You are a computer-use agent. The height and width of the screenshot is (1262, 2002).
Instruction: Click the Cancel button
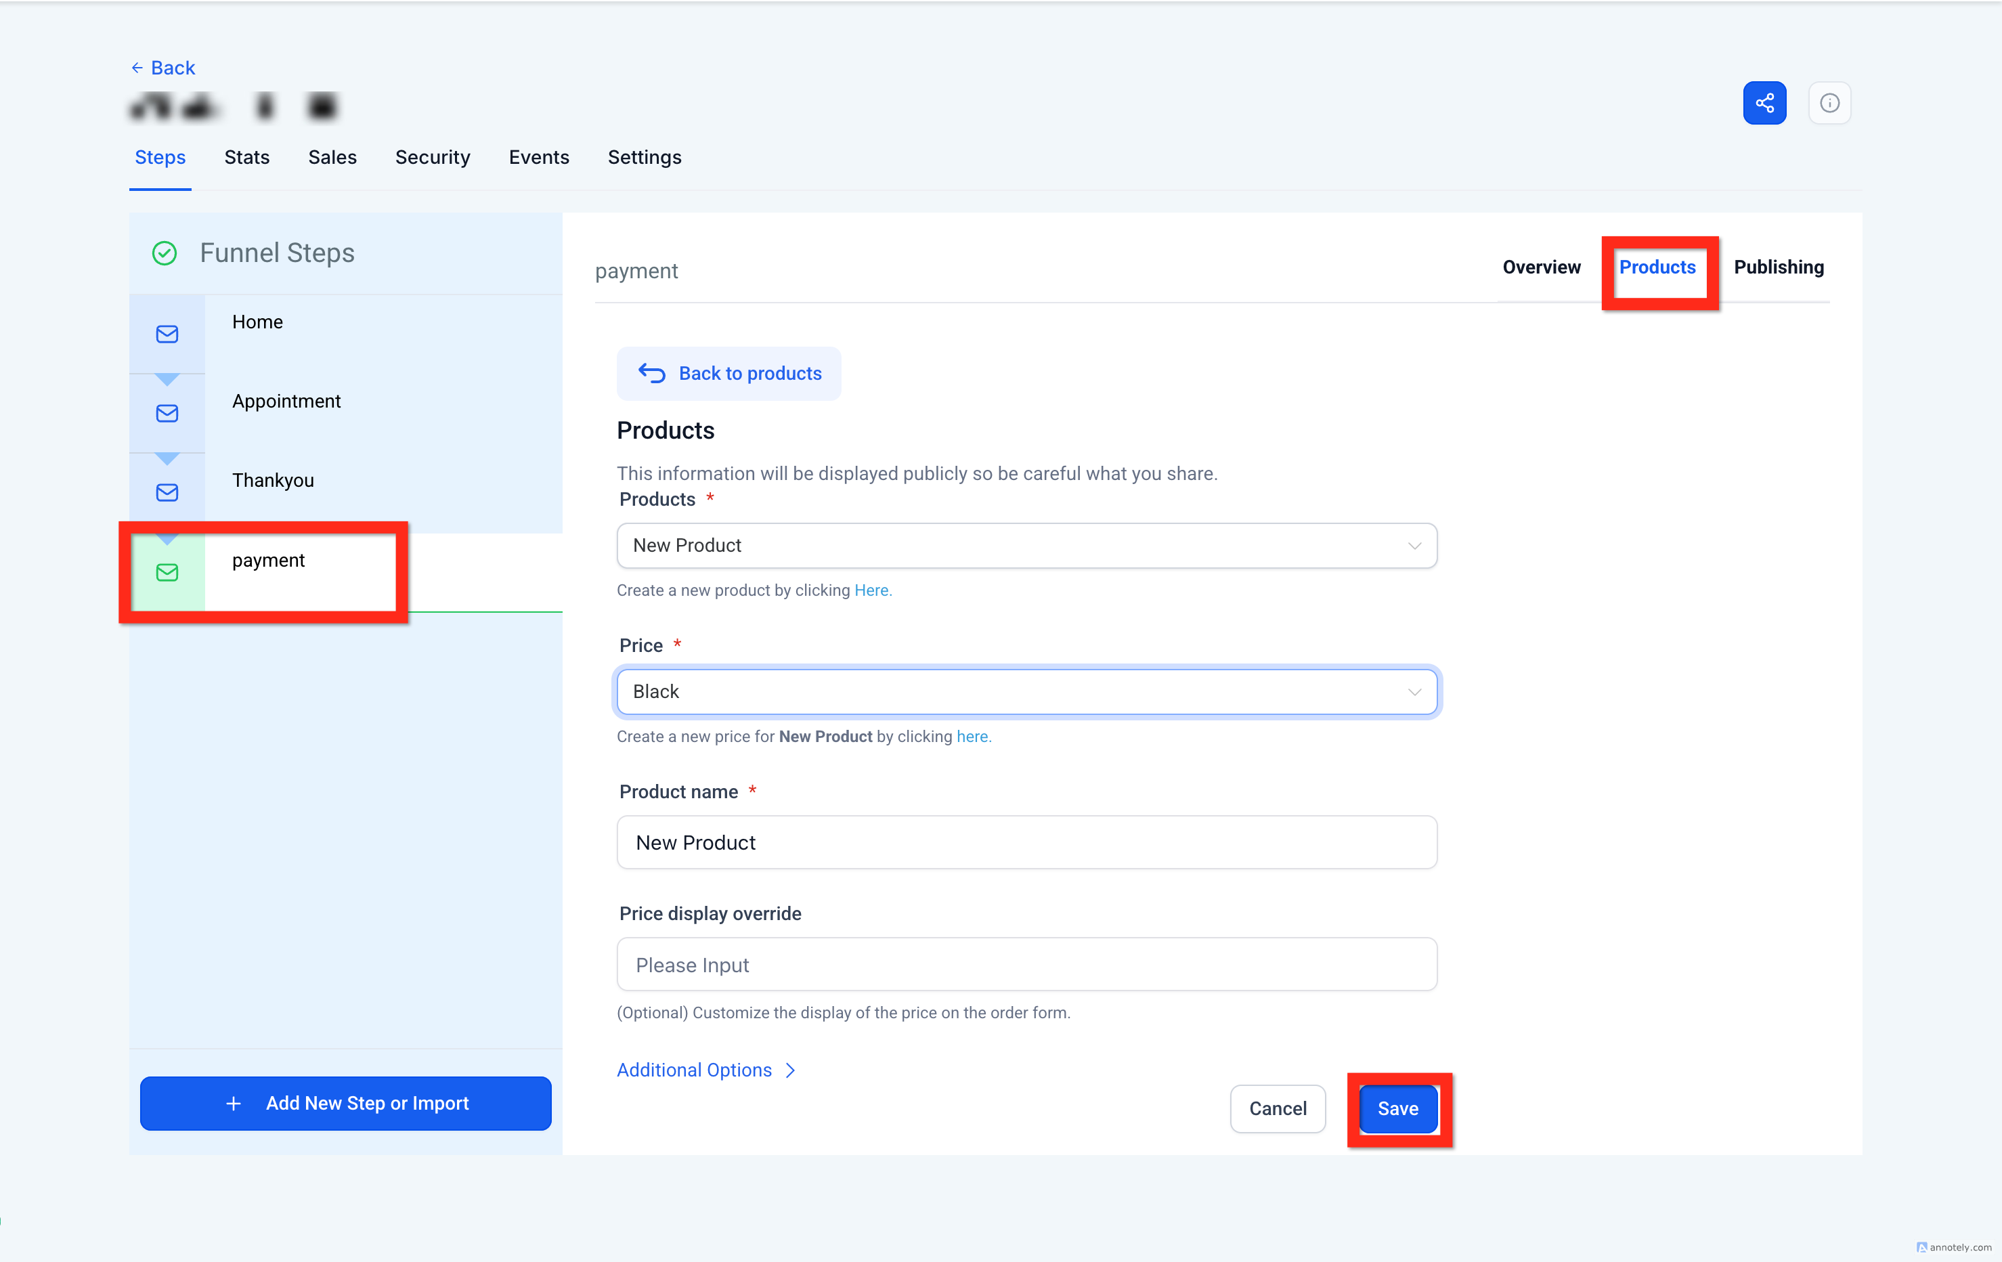click(1277, 1108)
